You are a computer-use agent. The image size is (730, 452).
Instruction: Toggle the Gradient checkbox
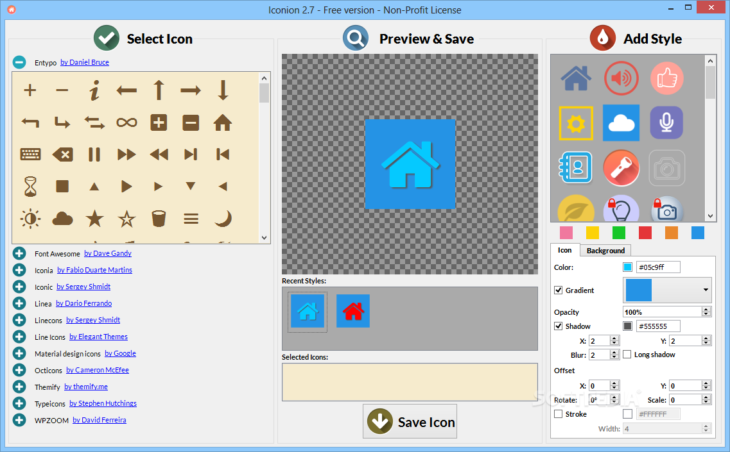pos(558,290)
